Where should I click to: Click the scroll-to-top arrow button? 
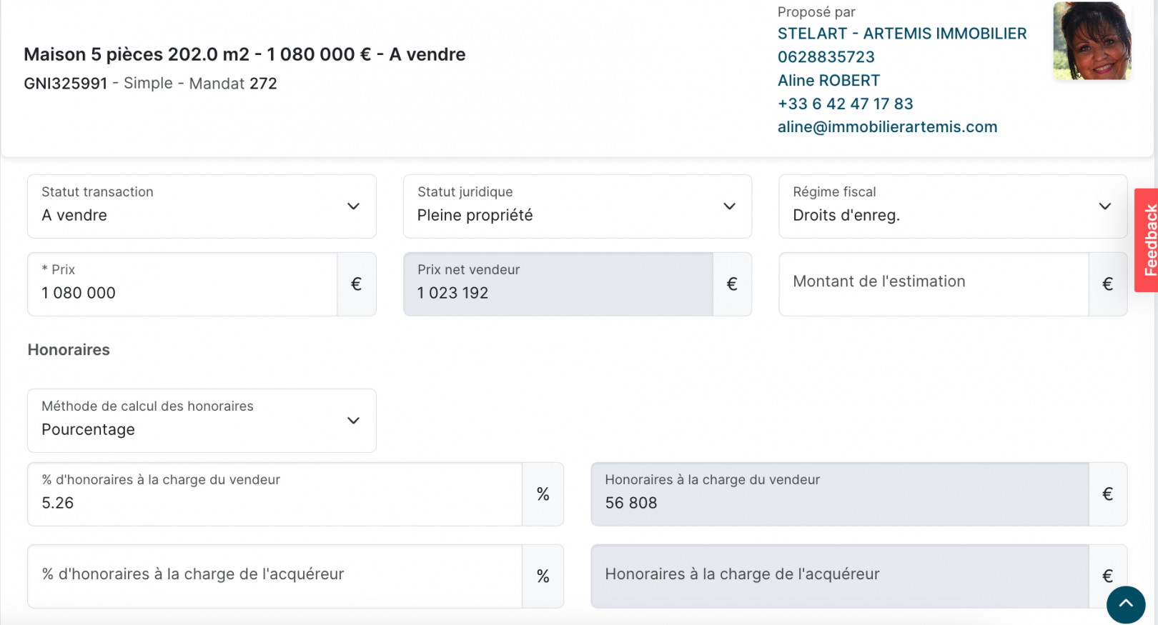click(1126, 604)
